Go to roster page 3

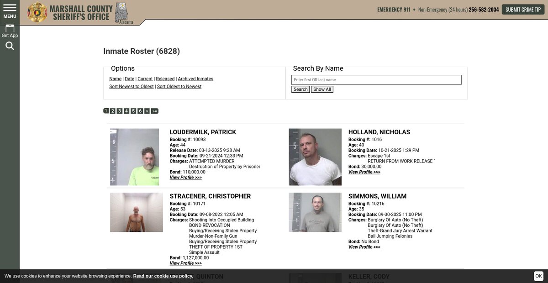pos(120,111)
